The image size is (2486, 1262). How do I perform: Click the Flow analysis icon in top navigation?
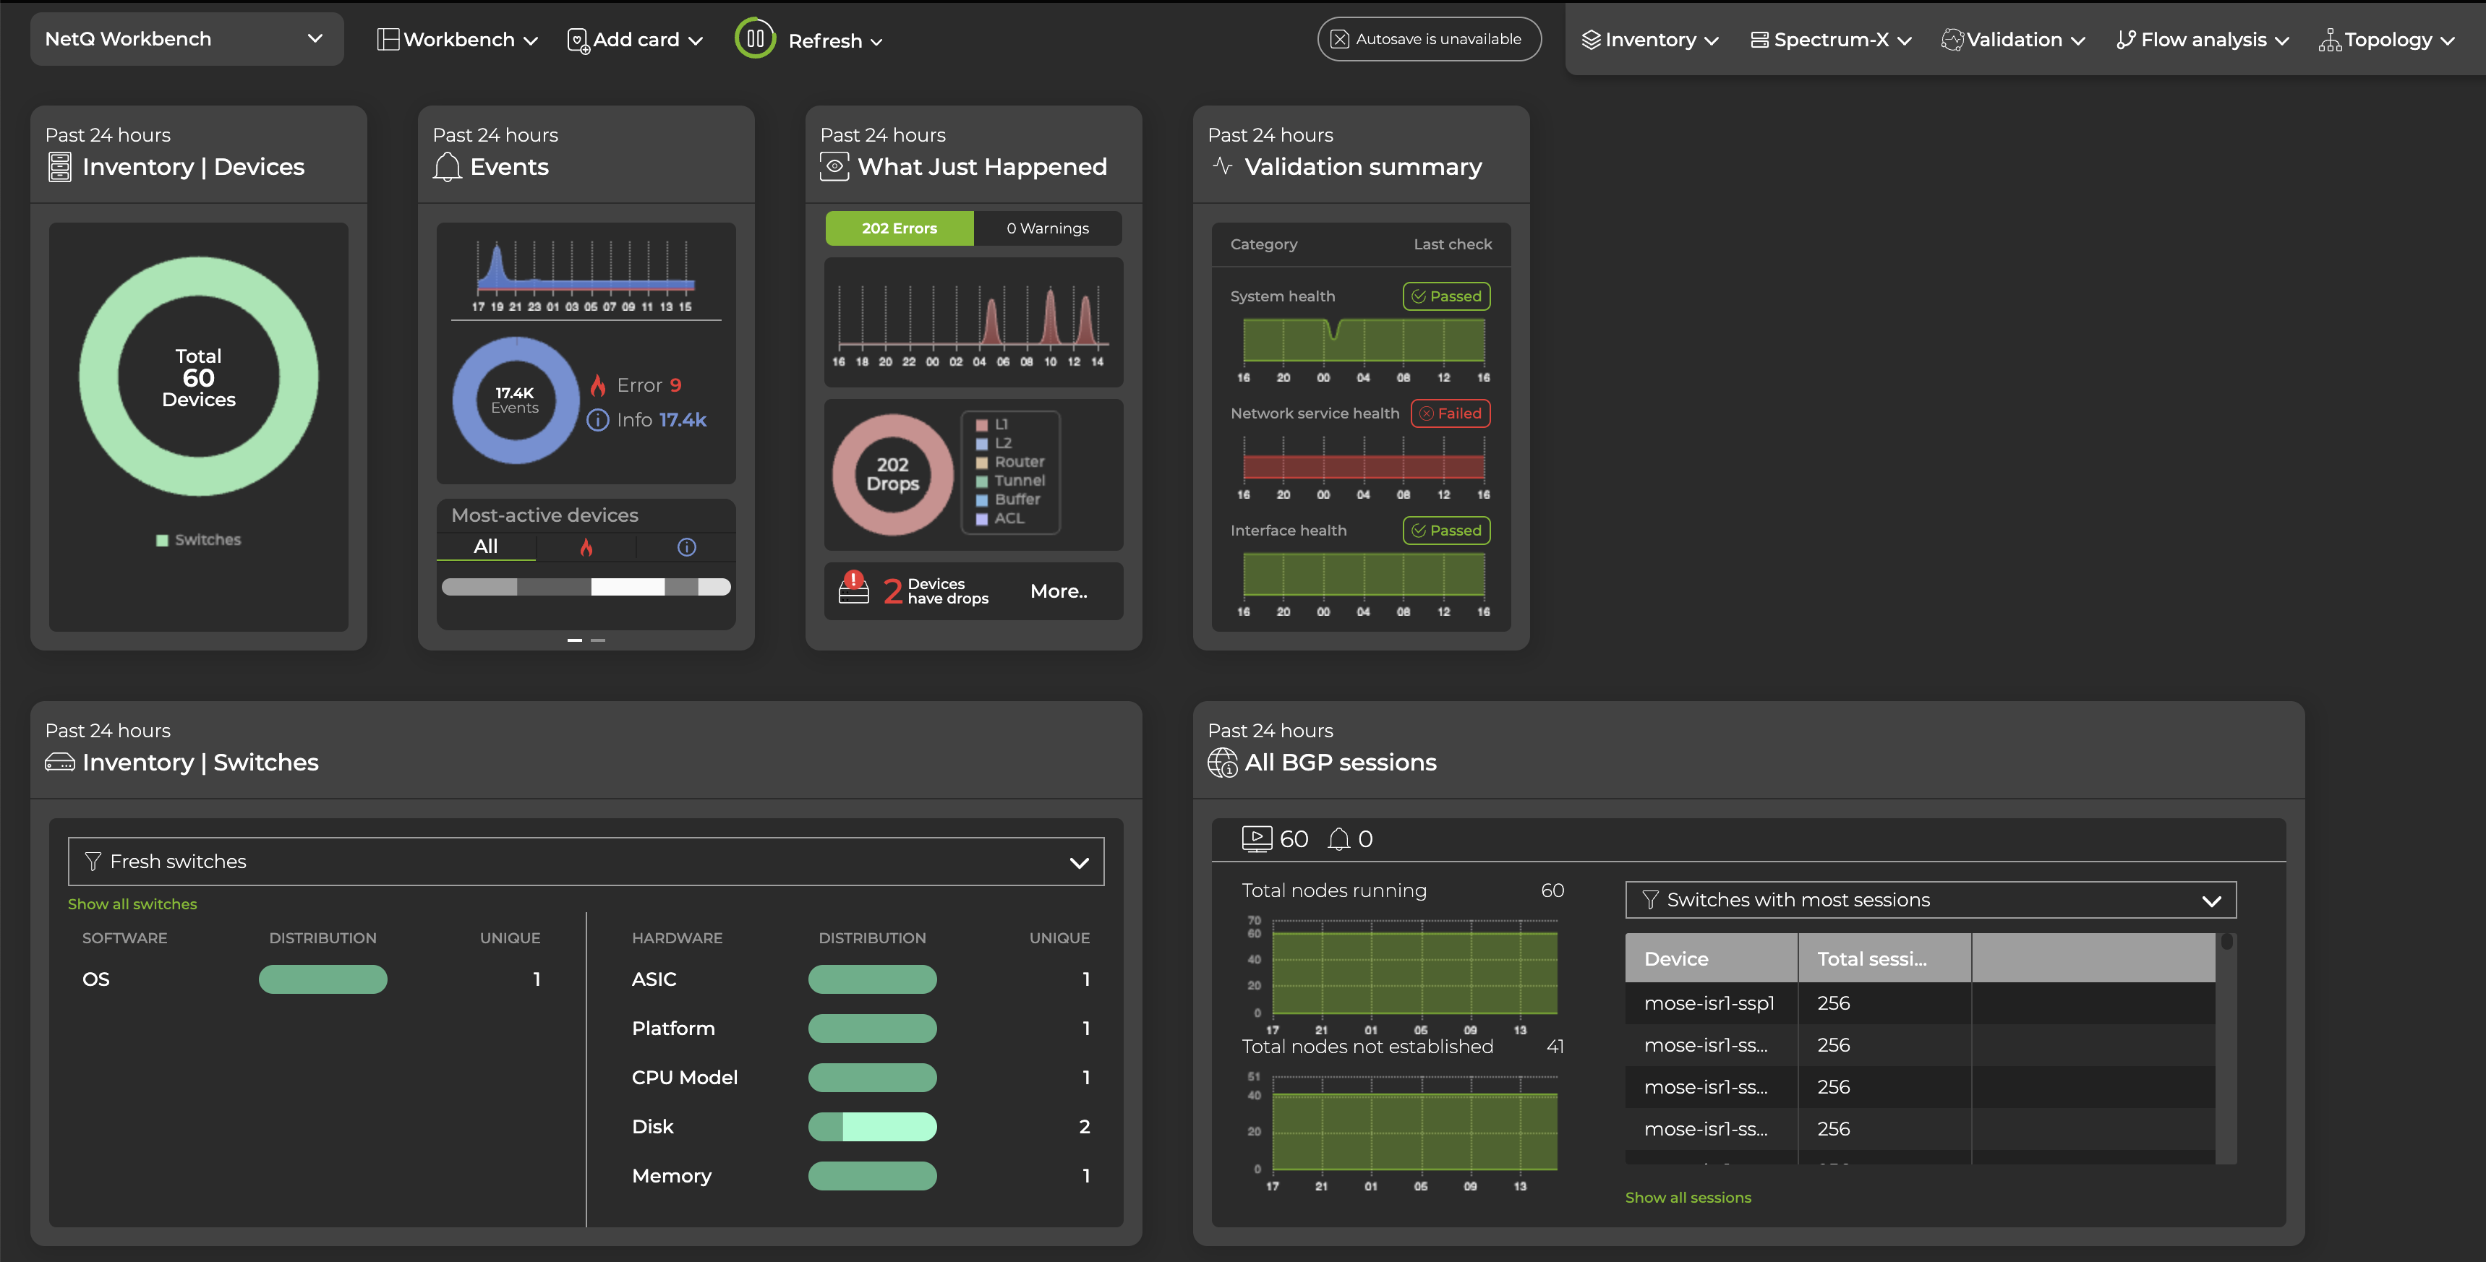point(2125,38)
